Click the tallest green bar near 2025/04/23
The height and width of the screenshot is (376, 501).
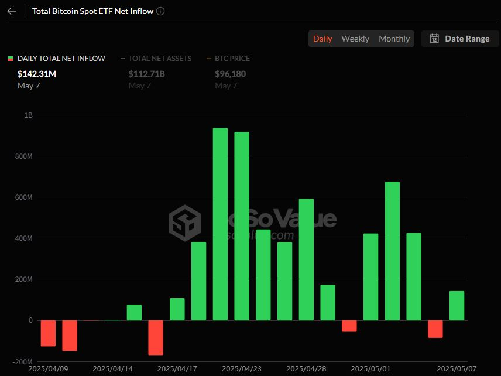click(x=220, y=224)
